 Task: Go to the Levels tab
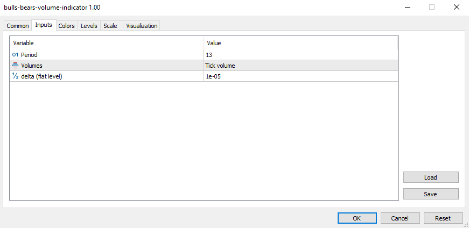click(x=89, y=26)
